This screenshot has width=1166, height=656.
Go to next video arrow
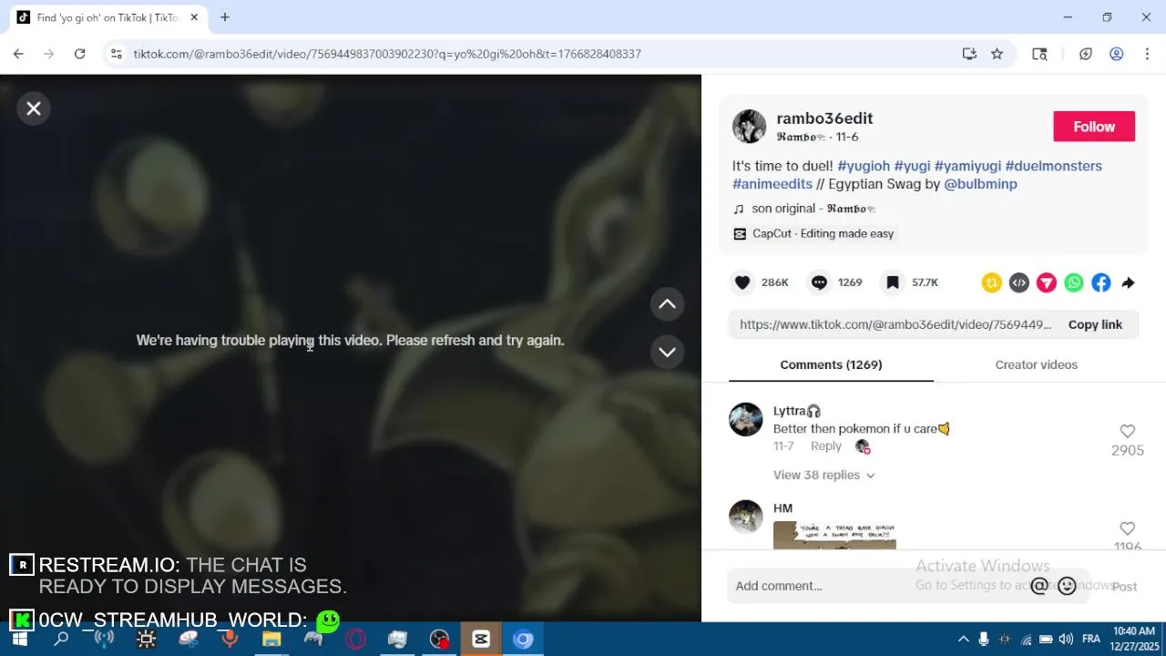click(x=667, y=352)
